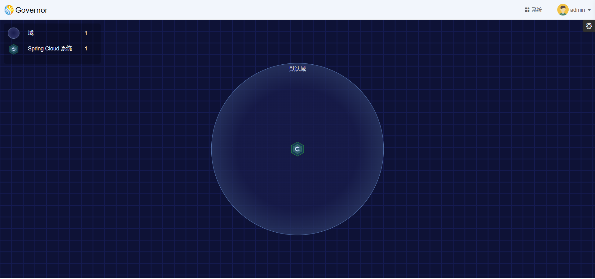
Task: Click the domain circle icon in legend
Action: (14, 33)
